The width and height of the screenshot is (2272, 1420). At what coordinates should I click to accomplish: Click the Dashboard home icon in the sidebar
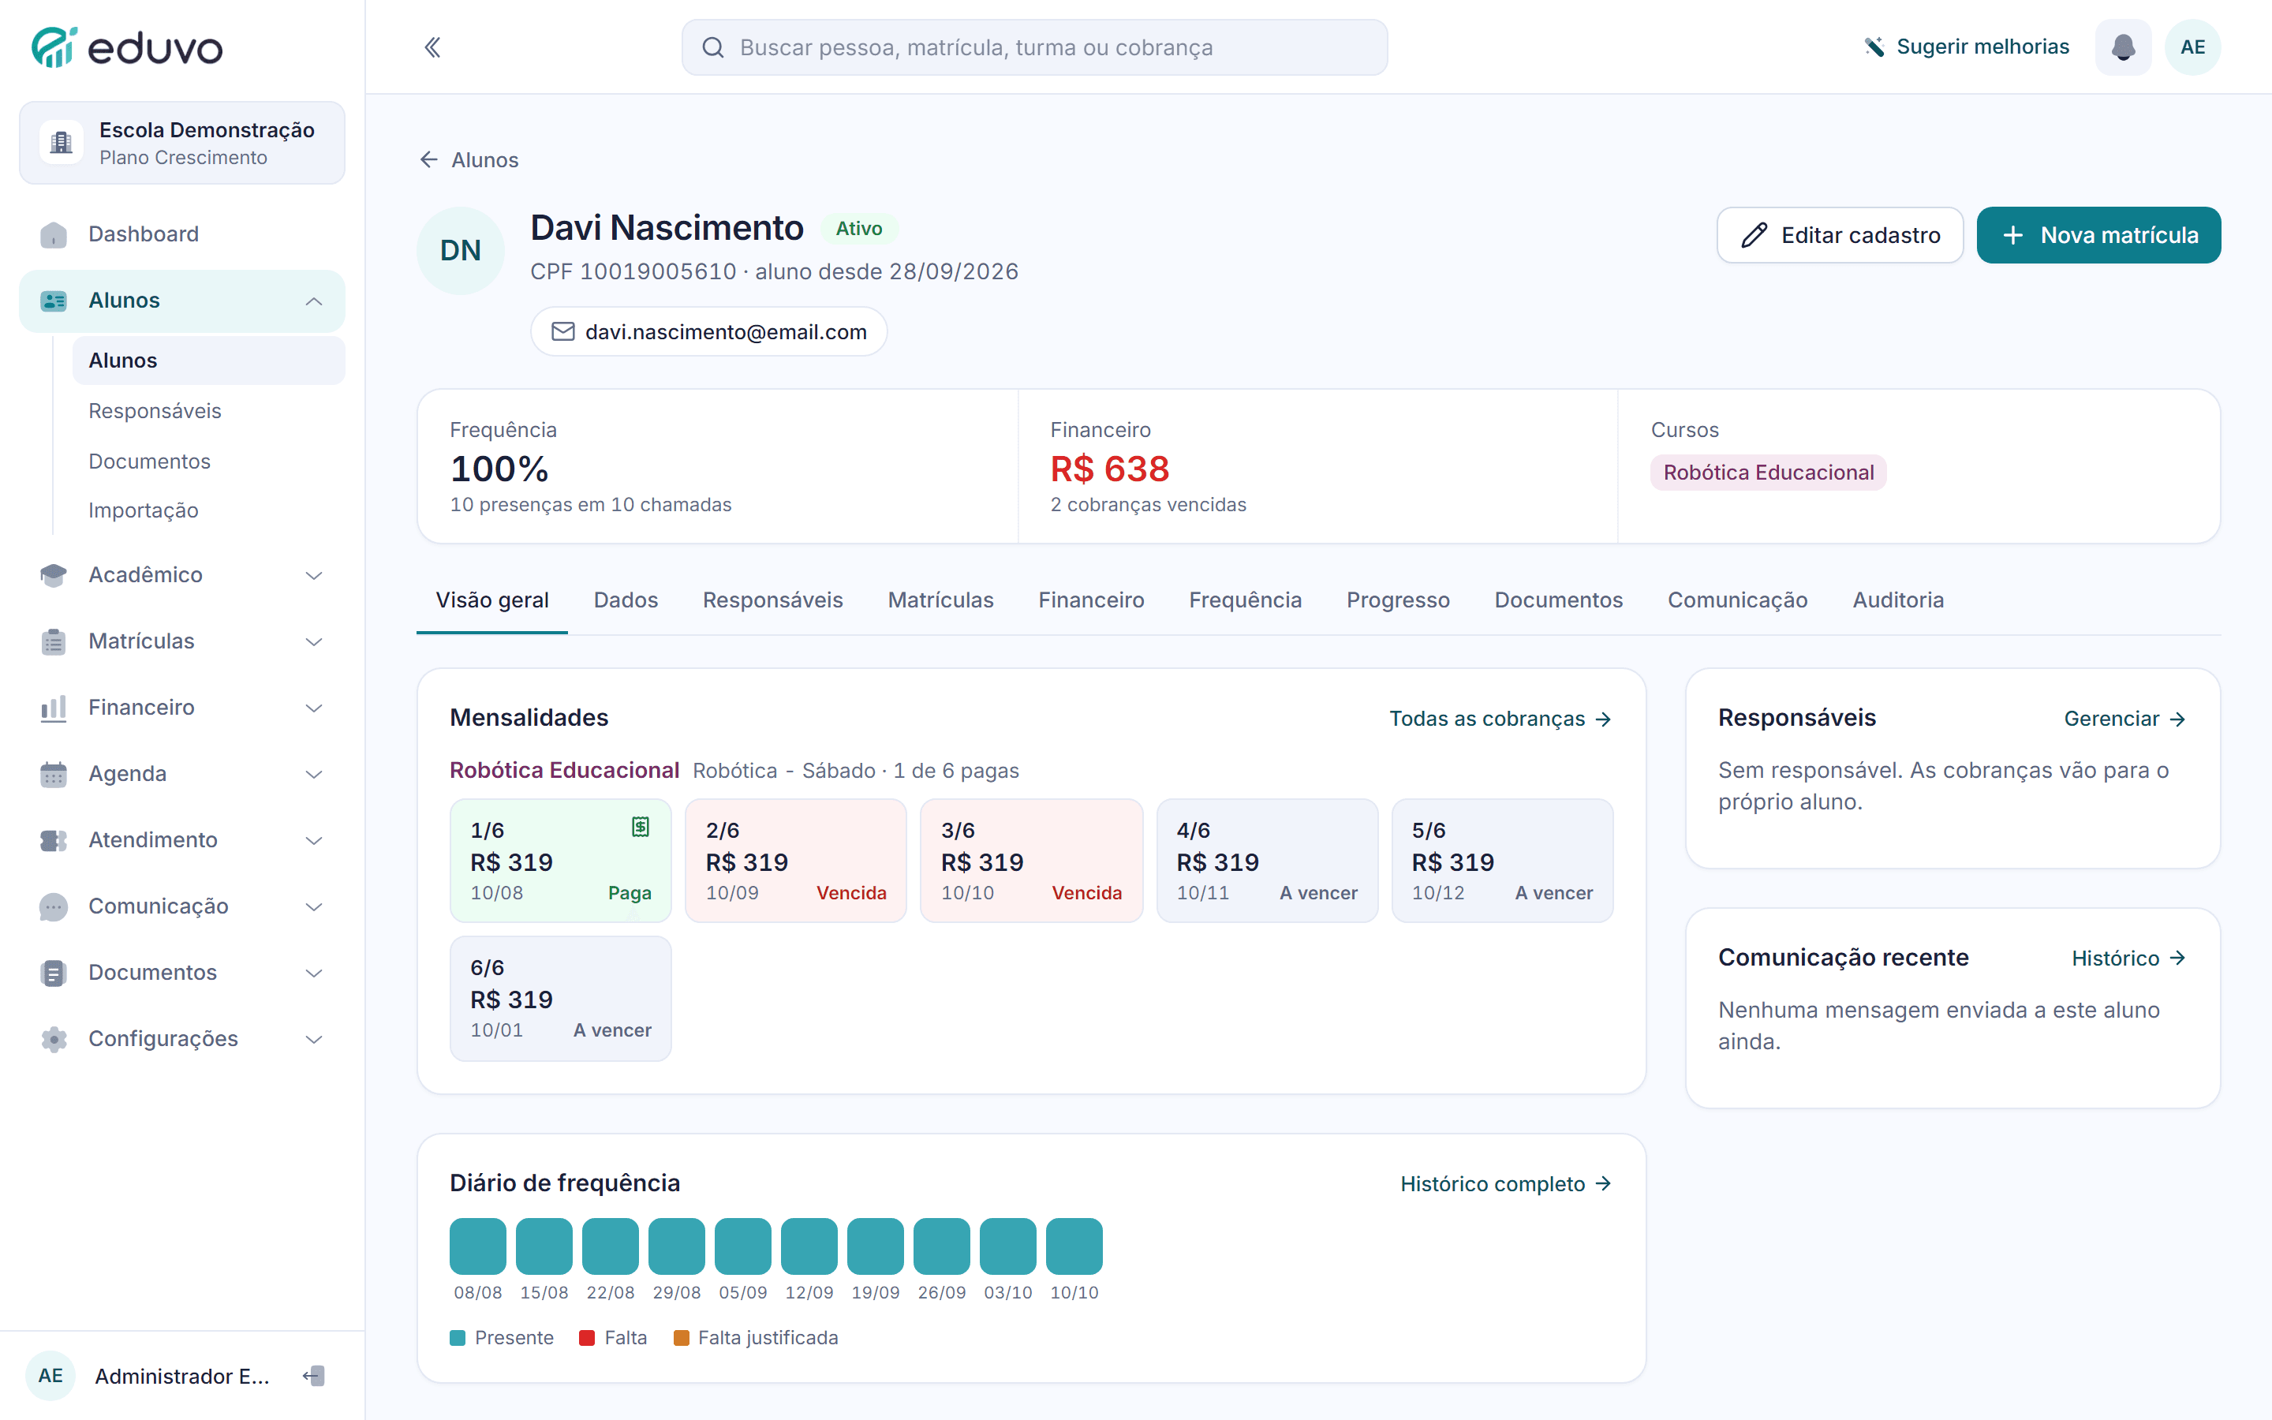pos(54,234)
